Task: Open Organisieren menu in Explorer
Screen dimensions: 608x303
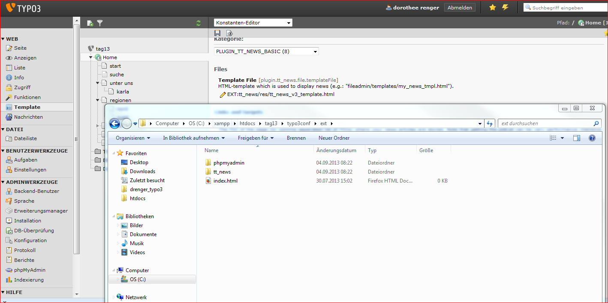Action: pos(133,138)
